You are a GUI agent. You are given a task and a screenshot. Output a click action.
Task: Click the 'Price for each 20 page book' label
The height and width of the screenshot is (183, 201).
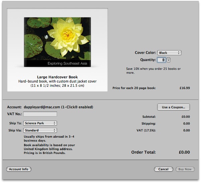(x=134, y=88)
